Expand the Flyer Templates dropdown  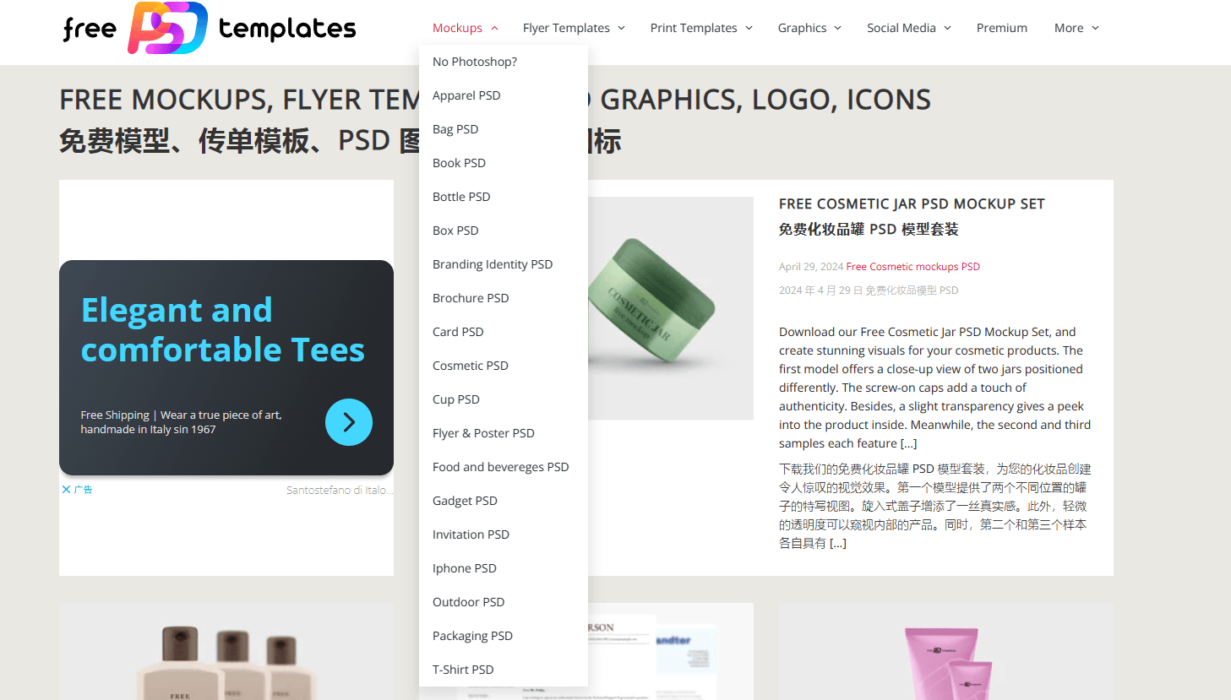[x=574, y=27]
